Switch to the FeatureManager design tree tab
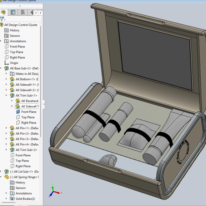Viewport: 206px width, 206px height. tap(4, 12)
